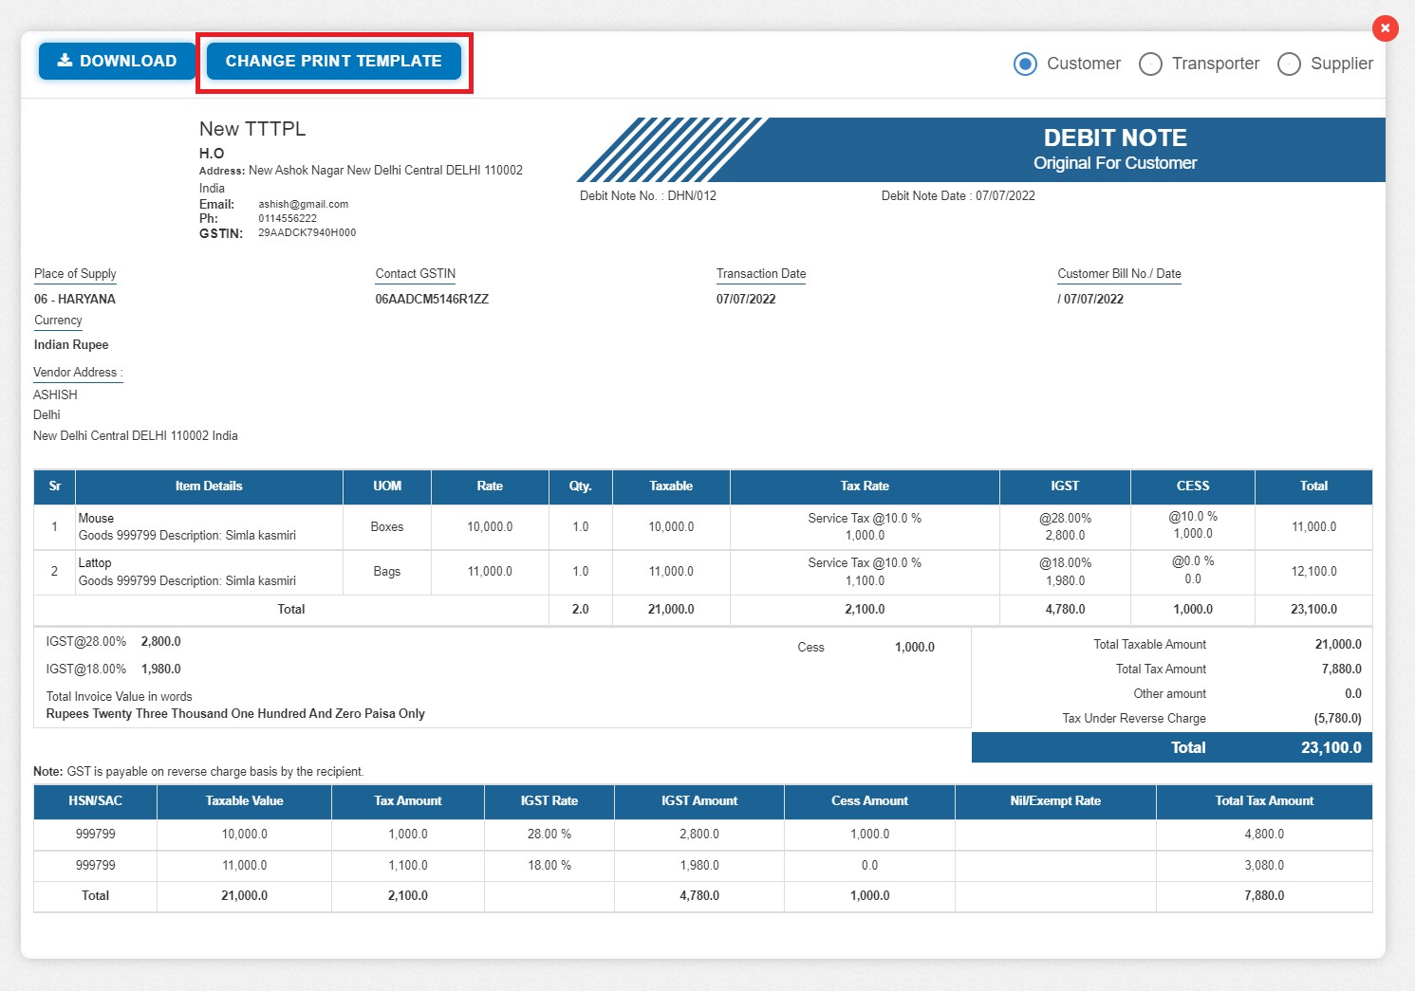Click IGST Rate 18.00 % cell
Viewport: 1415px width, 991px height.
coord(549,865)
